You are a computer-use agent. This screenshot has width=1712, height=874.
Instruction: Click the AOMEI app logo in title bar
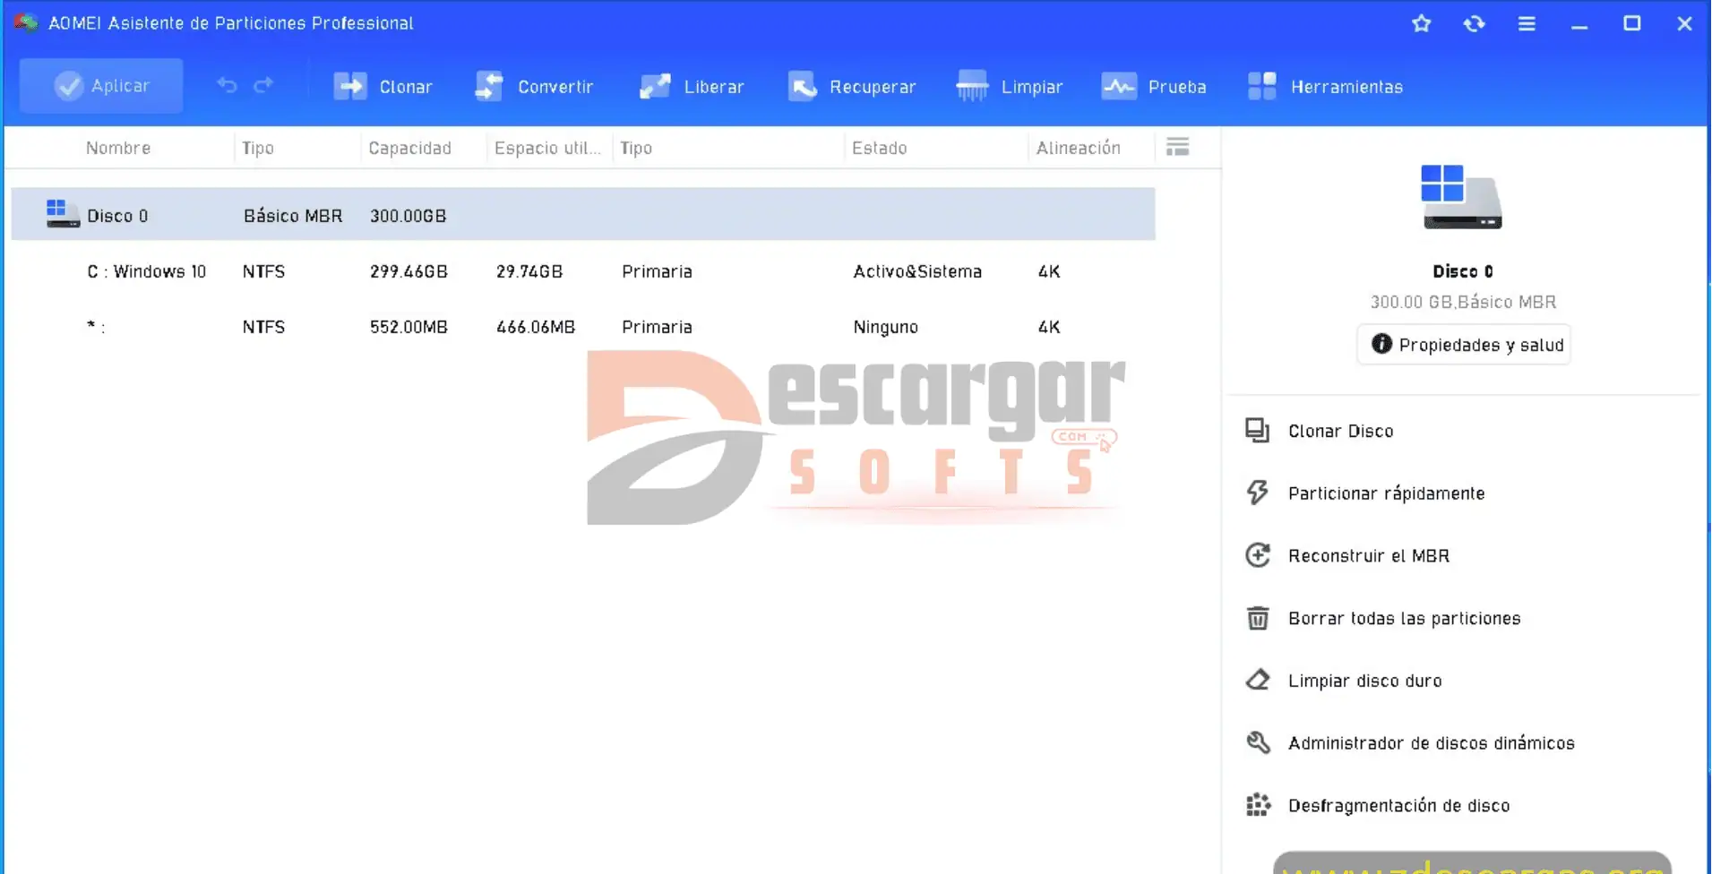(x=26, y=22)
